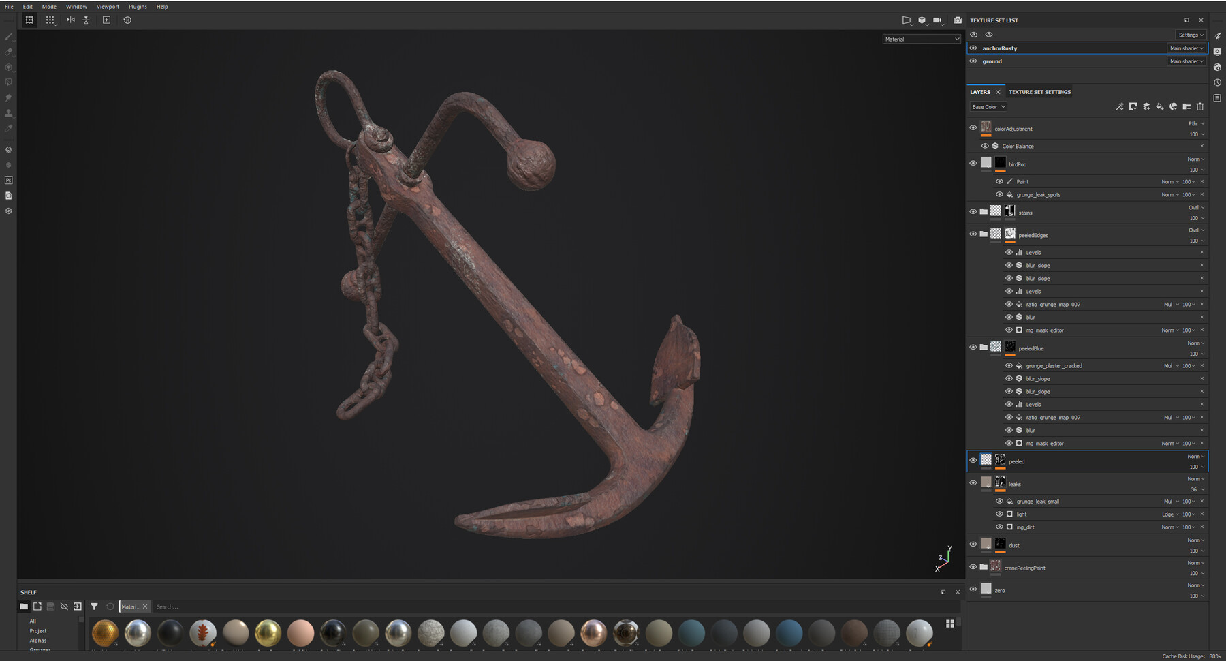Image resolution: width=1226 pixels, height=661 pixels.
Task: Hide the birdPoo layer
Action: click(x=973, y=163)
